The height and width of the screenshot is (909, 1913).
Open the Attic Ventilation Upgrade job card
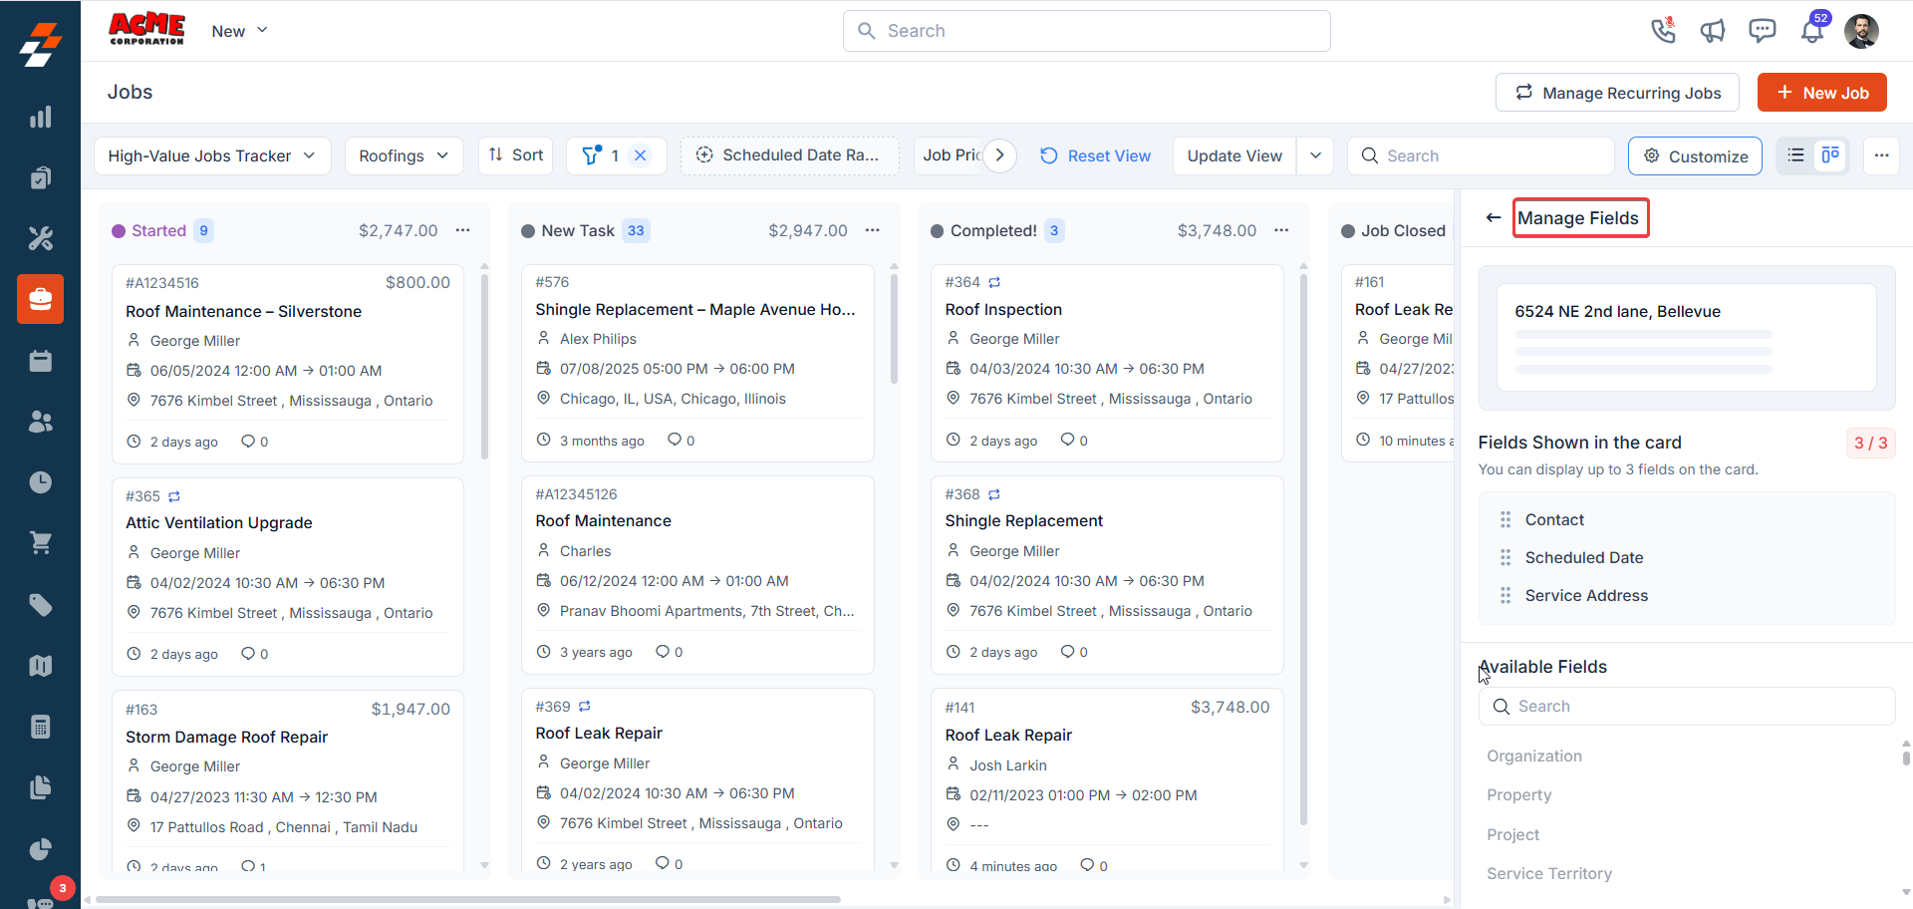click(x=288, y=576)
